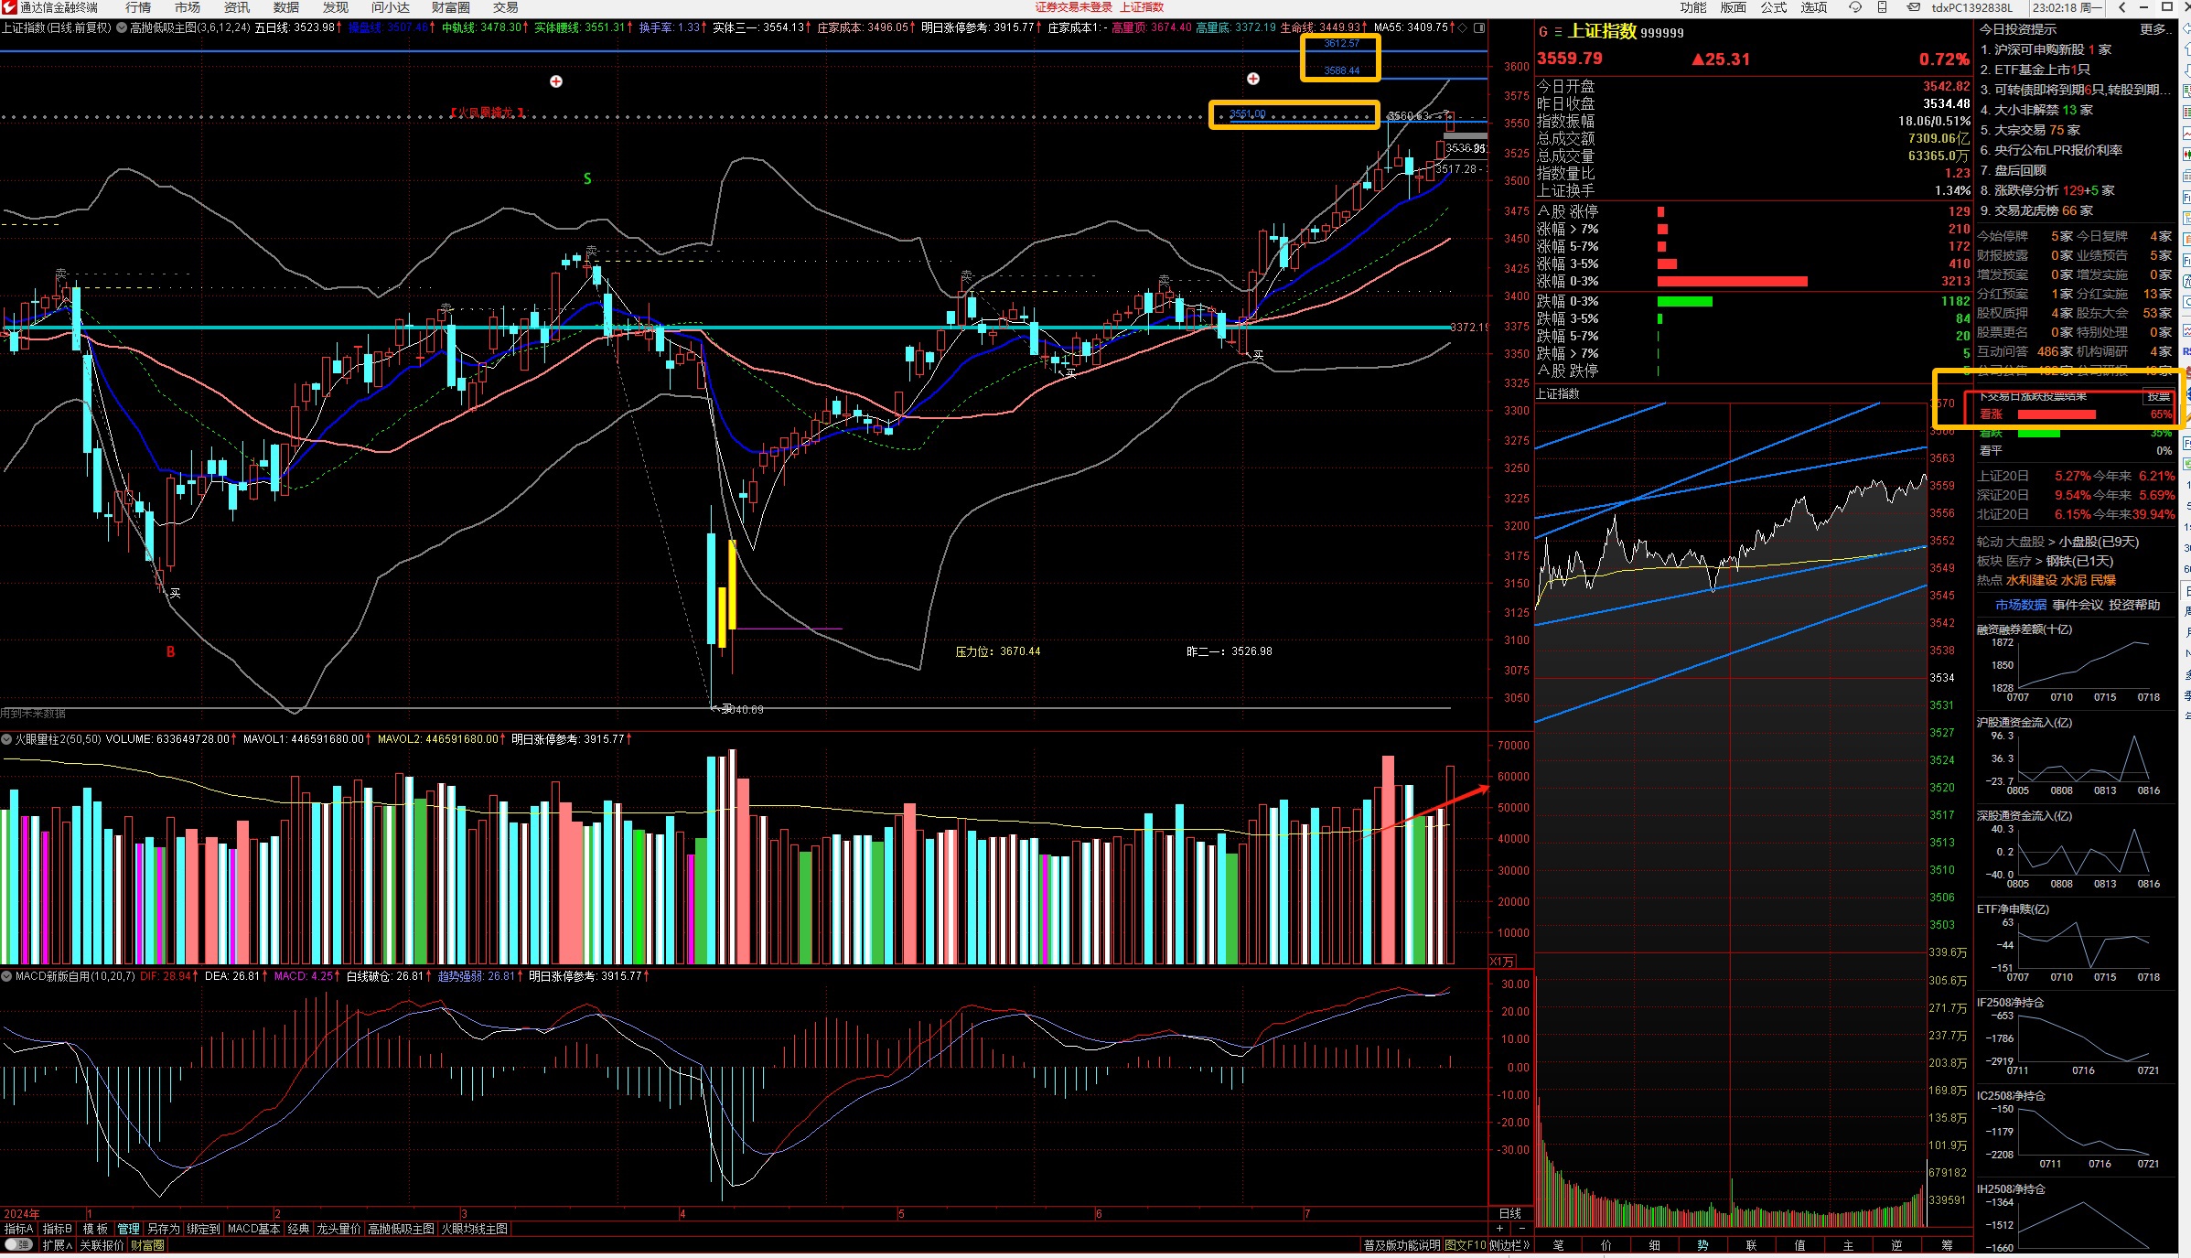This screenshot has height=1258, width=2191.
Task: Open the 版面 layout menu
Action: point(1734,7)
